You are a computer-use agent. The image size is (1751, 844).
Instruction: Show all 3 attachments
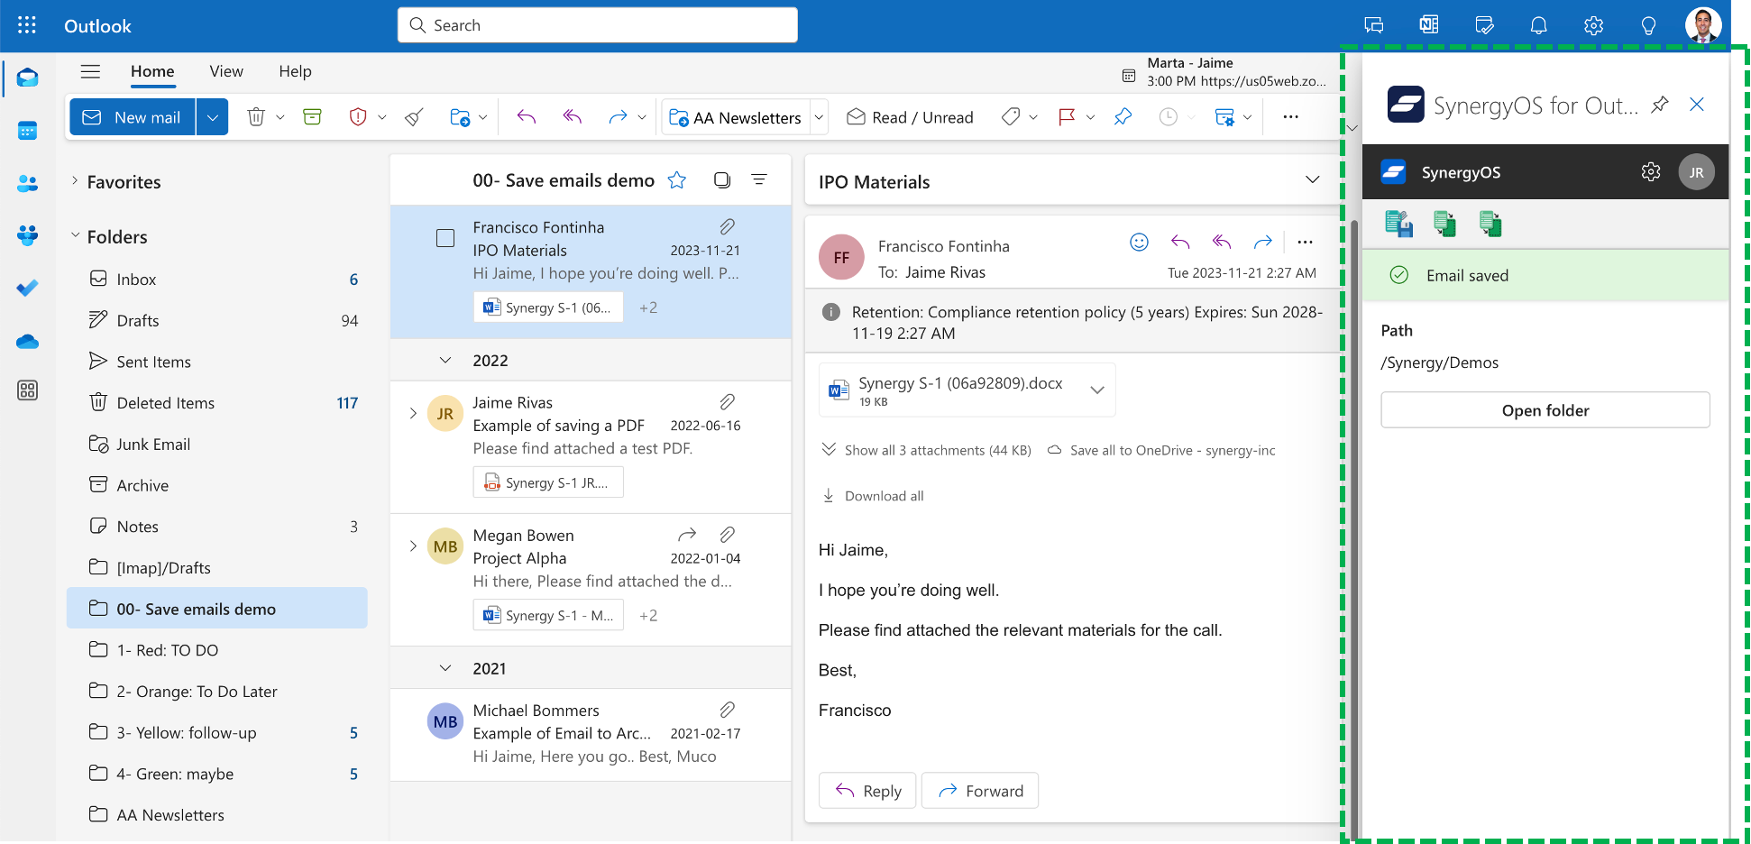pyautogui.click(x=927, y=450)
